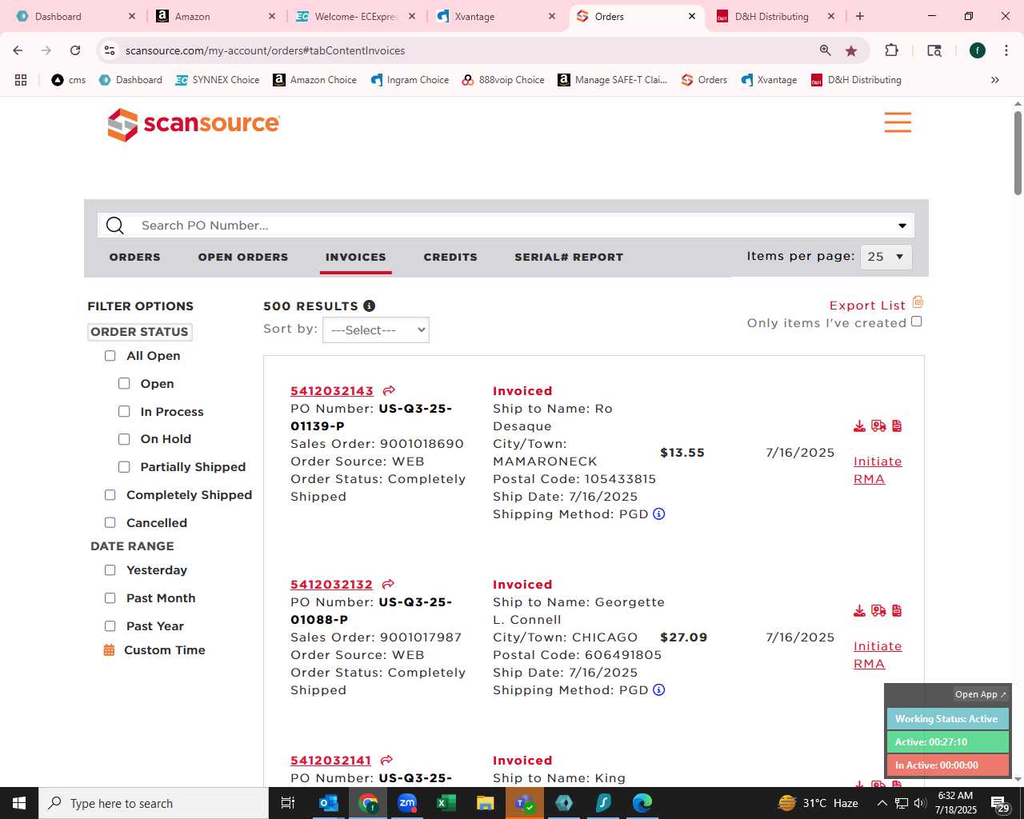Click Open App on status widget
The width and height of the screenshot is (1024, 819).
pos(981,694)
